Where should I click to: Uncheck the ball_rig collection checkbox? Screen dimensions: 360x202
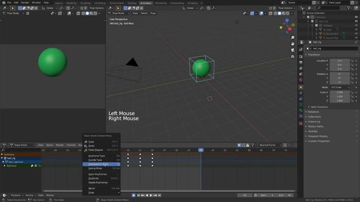[x=312, y=21]
